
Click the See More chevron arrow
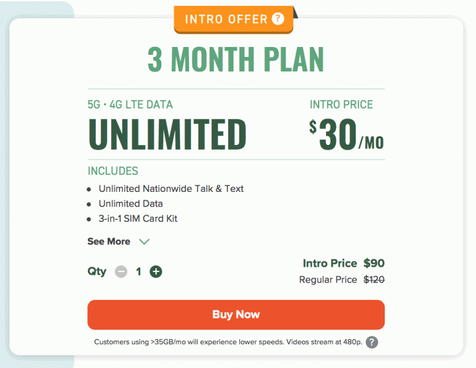(x=144, y=242)
